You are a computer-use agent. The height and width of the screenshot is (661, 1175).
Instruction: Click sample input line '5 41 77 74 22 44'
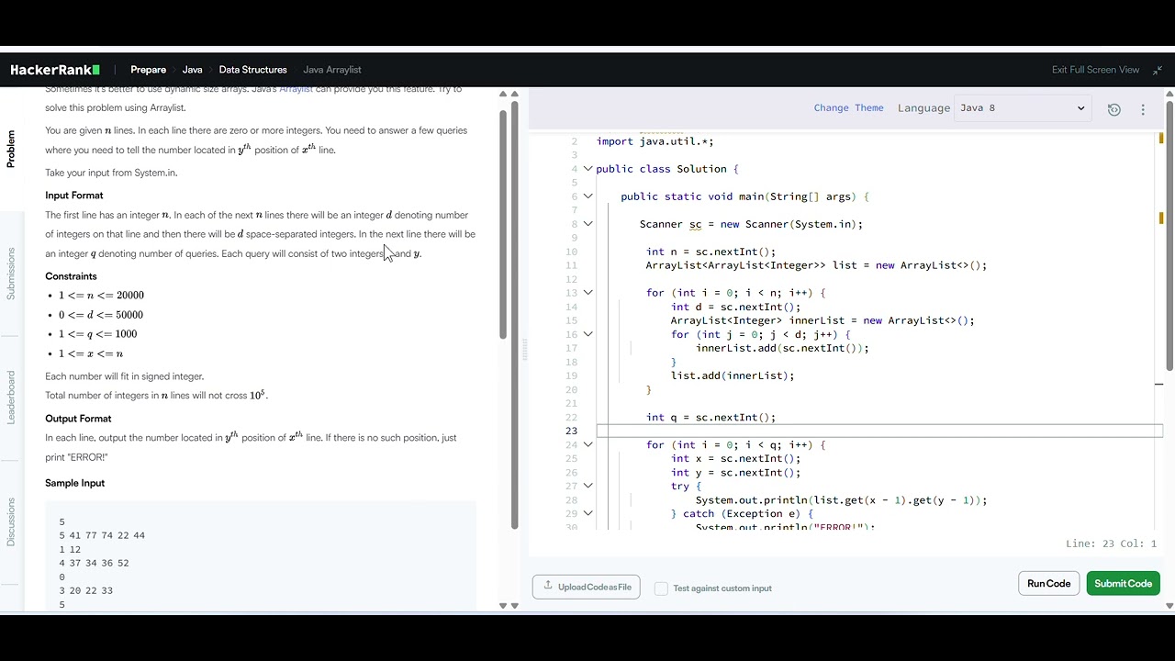coord(102,535)
